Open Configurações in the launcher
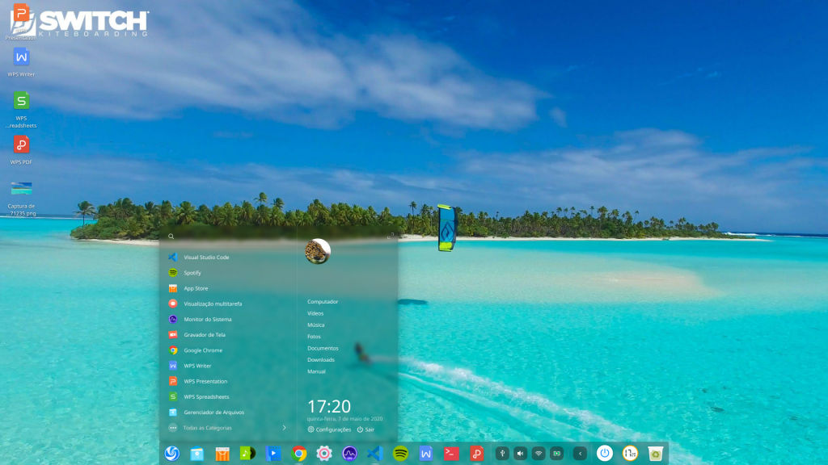 (330, 429)
